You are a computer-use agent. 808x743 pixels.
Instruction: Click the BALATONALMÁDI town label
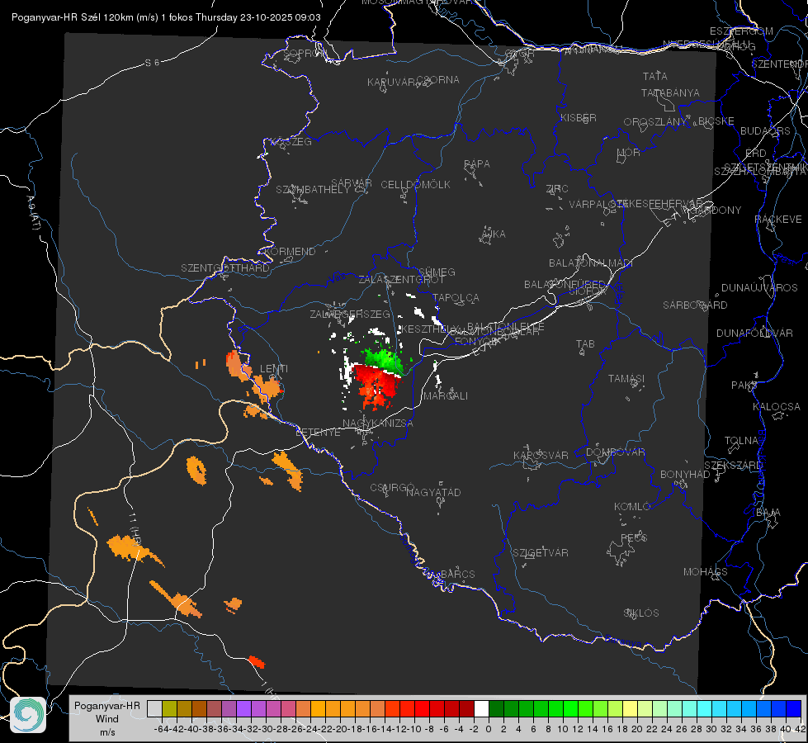click(x=591, y=263)
